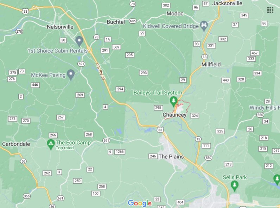Click the Kidwell Covered Bridge marker icon
Screen dimensions: 280x208
tap(204, 26)
